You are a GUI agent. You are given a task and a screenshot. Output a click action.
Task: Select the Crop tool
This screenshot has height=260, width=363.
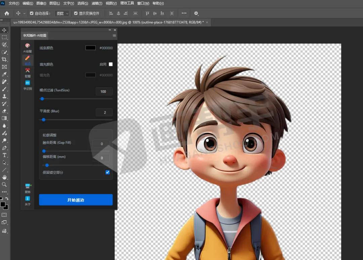(x=4, y=59)
